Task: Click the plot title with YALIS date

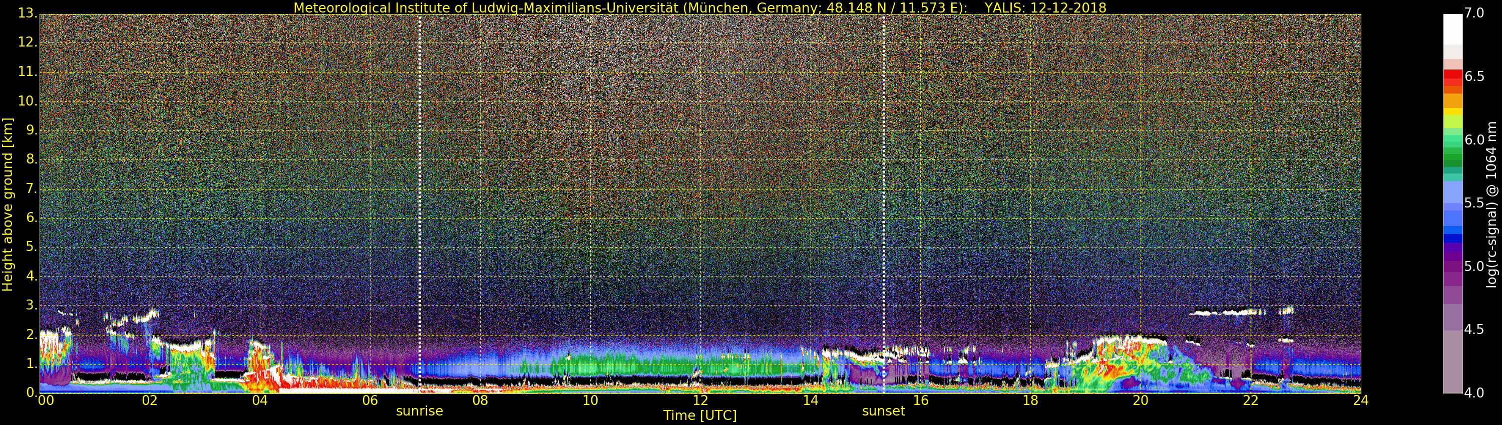Action: pos(700,7)
